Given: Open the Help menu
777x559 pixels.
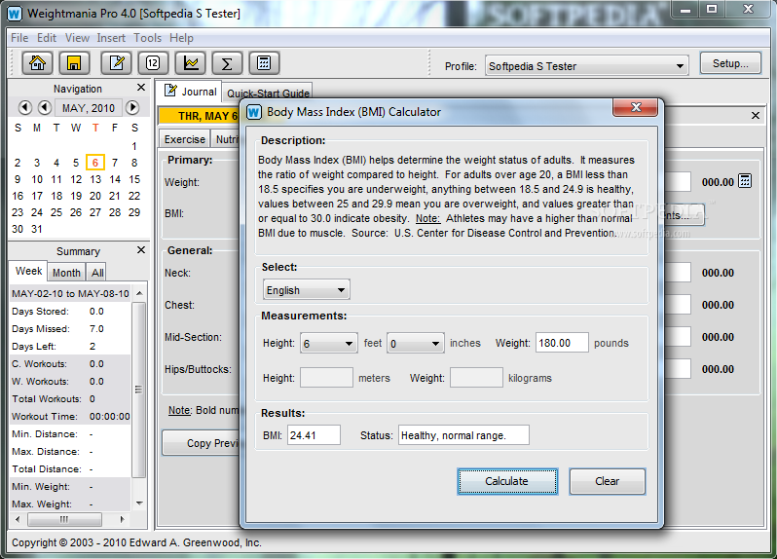Looking at the screenshot, I should click(181, 38).
